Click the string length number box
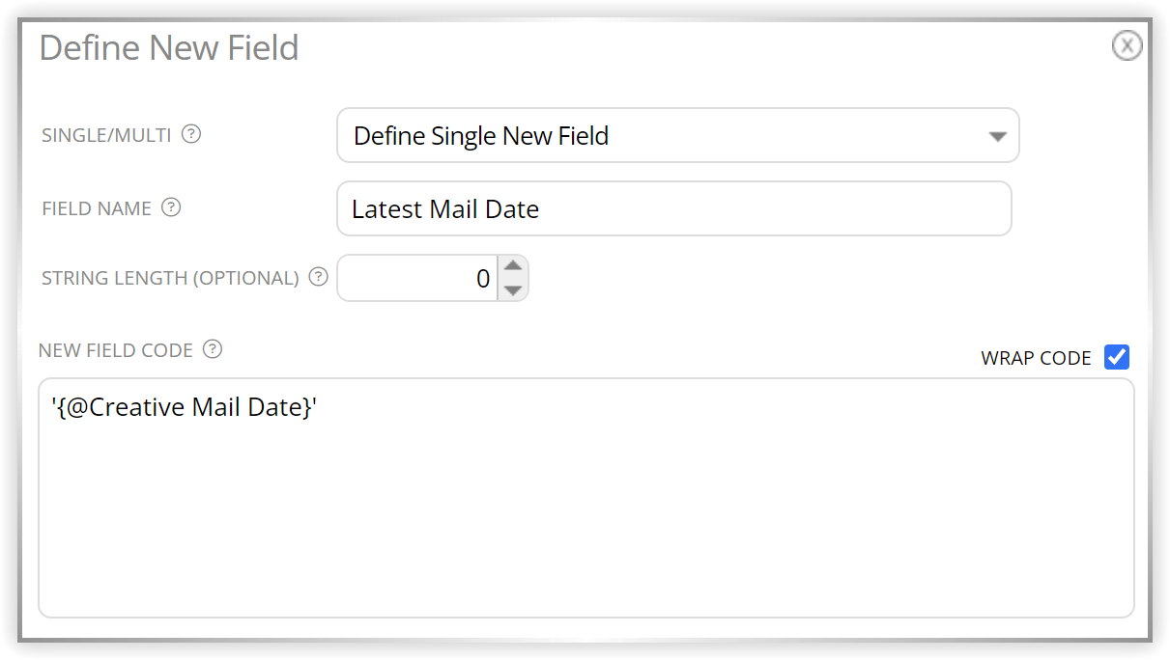Screen dimensions: 1170x660 (x=417, y=278)
